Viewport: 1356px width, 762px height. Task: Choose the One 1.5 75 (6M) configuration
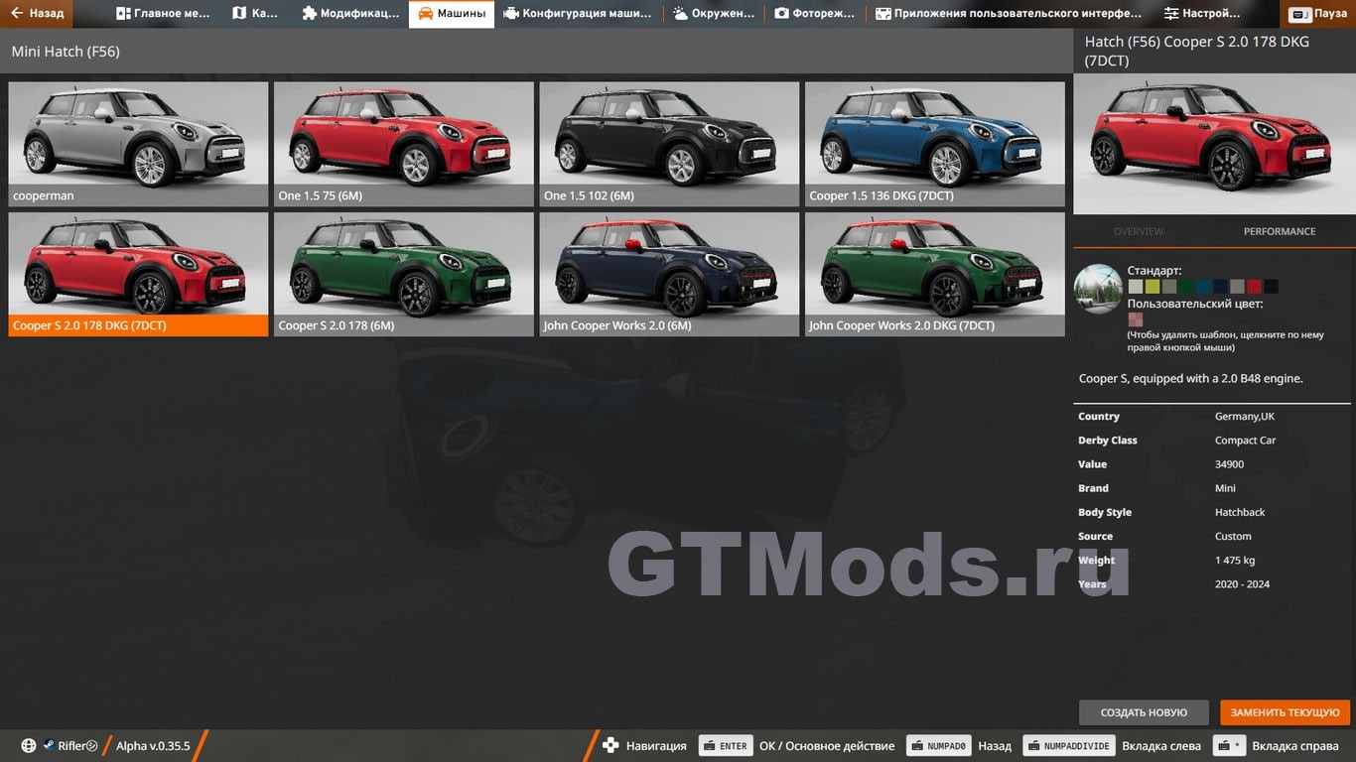(404, 144)
